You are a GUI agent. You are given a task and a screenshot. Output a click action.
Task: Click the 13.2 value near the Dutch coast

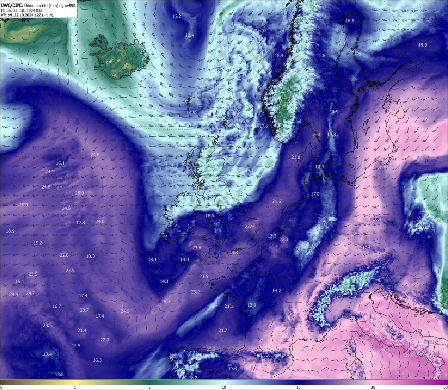click(272, 236)
